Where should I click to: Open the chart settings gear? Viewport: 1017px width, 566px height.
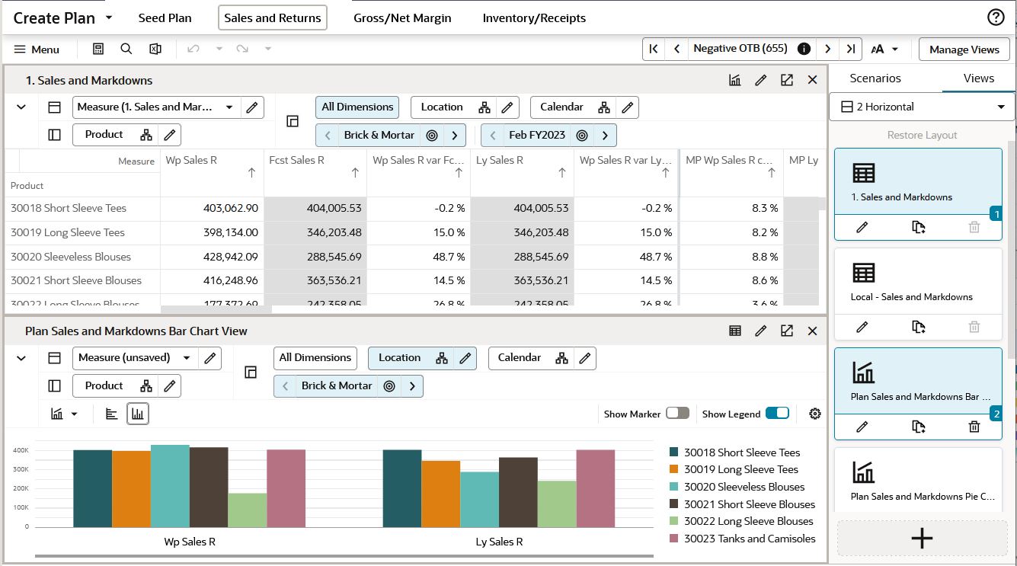815,413
